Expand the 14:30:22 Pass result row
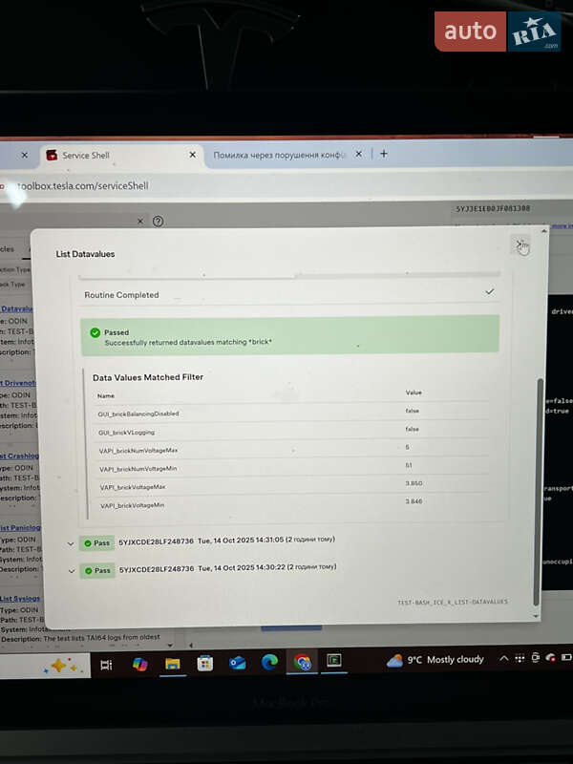Image resolution: width=573 pixels, height=764 pixels. pyautogui.click(x=71, y=570)
